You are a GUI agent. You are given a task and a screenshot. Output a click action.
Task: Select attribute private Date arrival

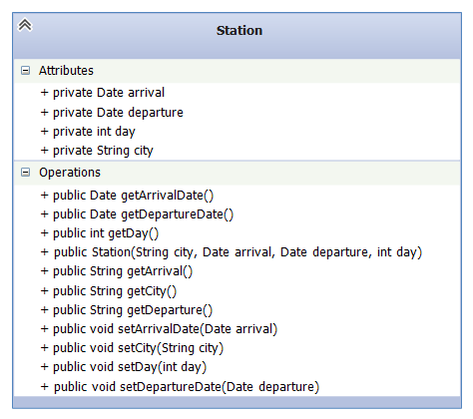[x=103, y=93]
